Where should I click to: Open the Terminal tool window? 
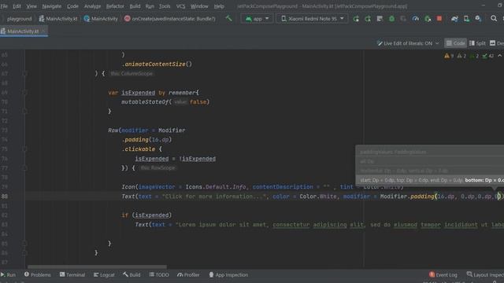tap(72, 274)
